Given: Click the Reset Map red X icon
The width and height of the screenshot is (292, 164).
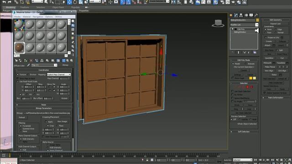Looking at the screenshot, I should click(x=31, y=61).
